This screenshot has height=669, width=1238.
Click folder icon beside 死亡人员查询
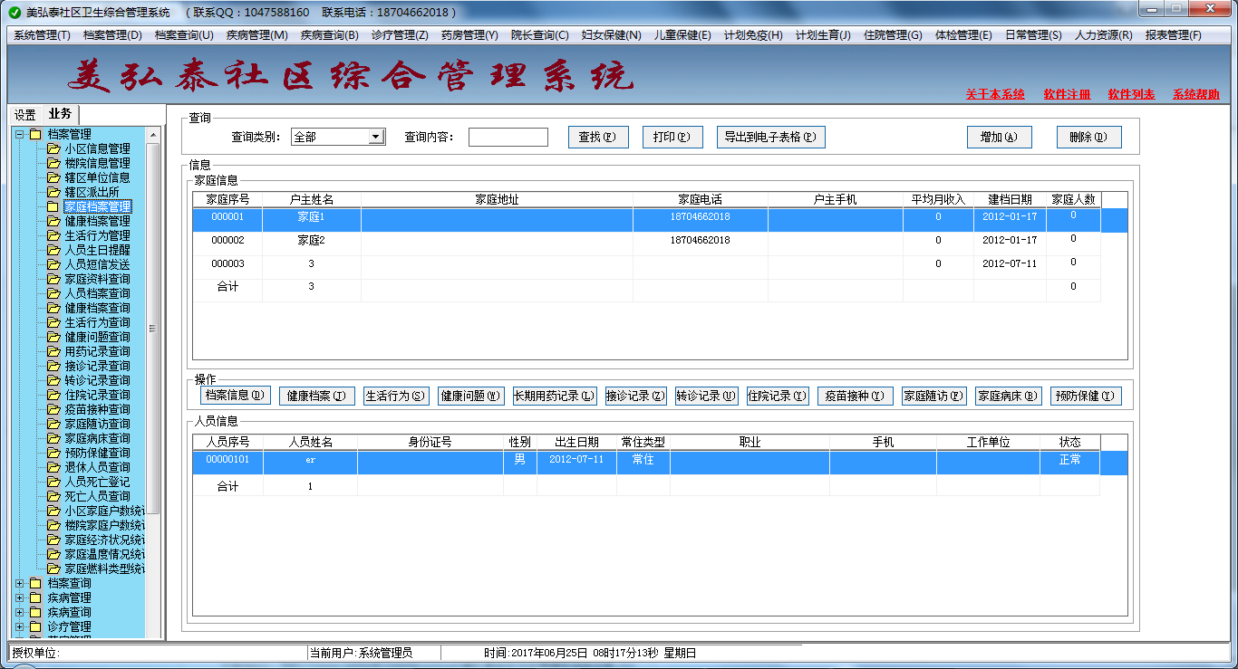tap(53, 496)
